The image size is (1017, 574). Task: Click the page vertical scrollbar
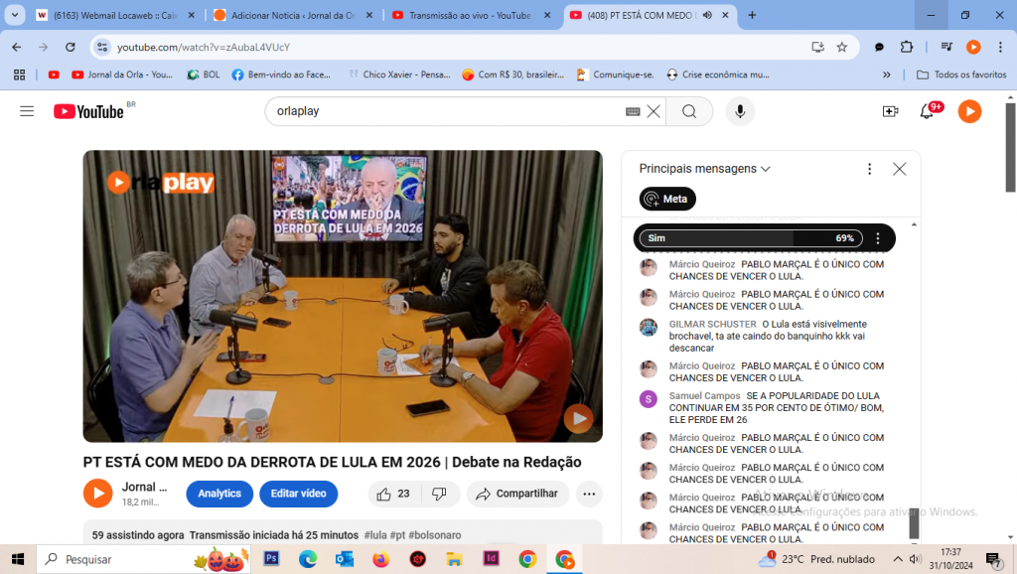point(1010,148)
